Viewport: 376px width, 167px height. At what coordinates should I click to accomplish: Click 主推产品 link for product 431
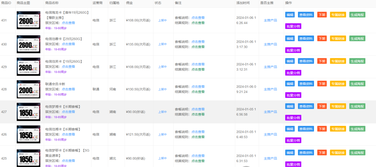(270, 20)
